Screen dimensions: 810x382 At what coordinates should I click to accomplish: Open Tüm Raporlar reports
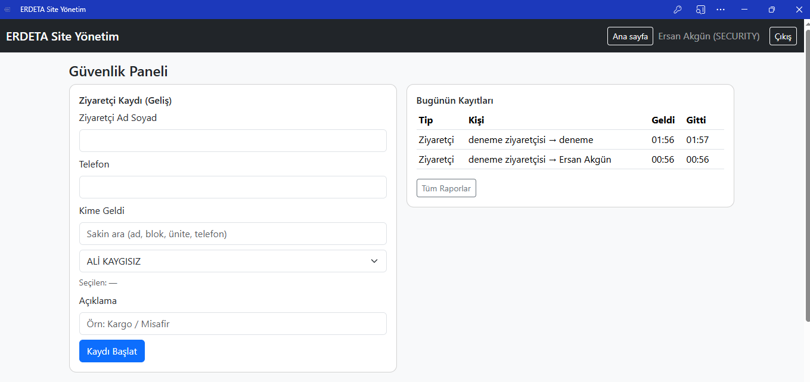click(446, 188)
